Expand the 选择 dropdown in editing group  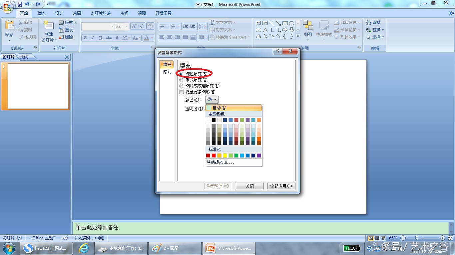click(x=375, y=37)
